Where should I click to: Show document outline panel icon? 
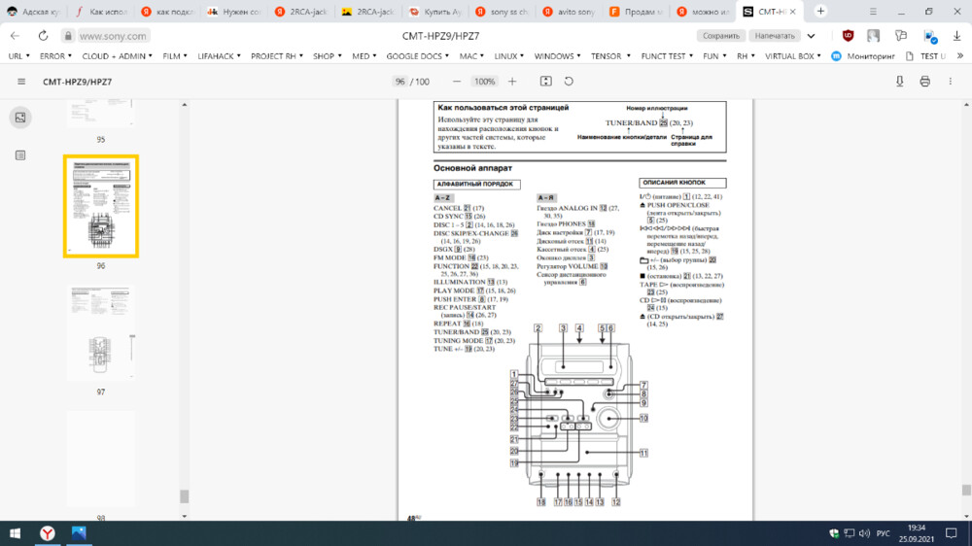tap(20, 154)
